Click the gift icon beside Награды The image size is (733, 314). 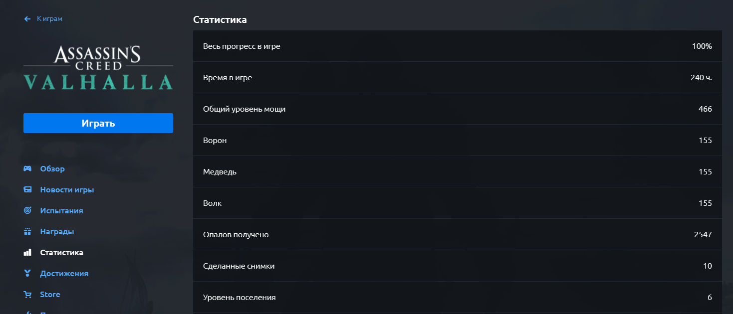click(x=27, y=232)
